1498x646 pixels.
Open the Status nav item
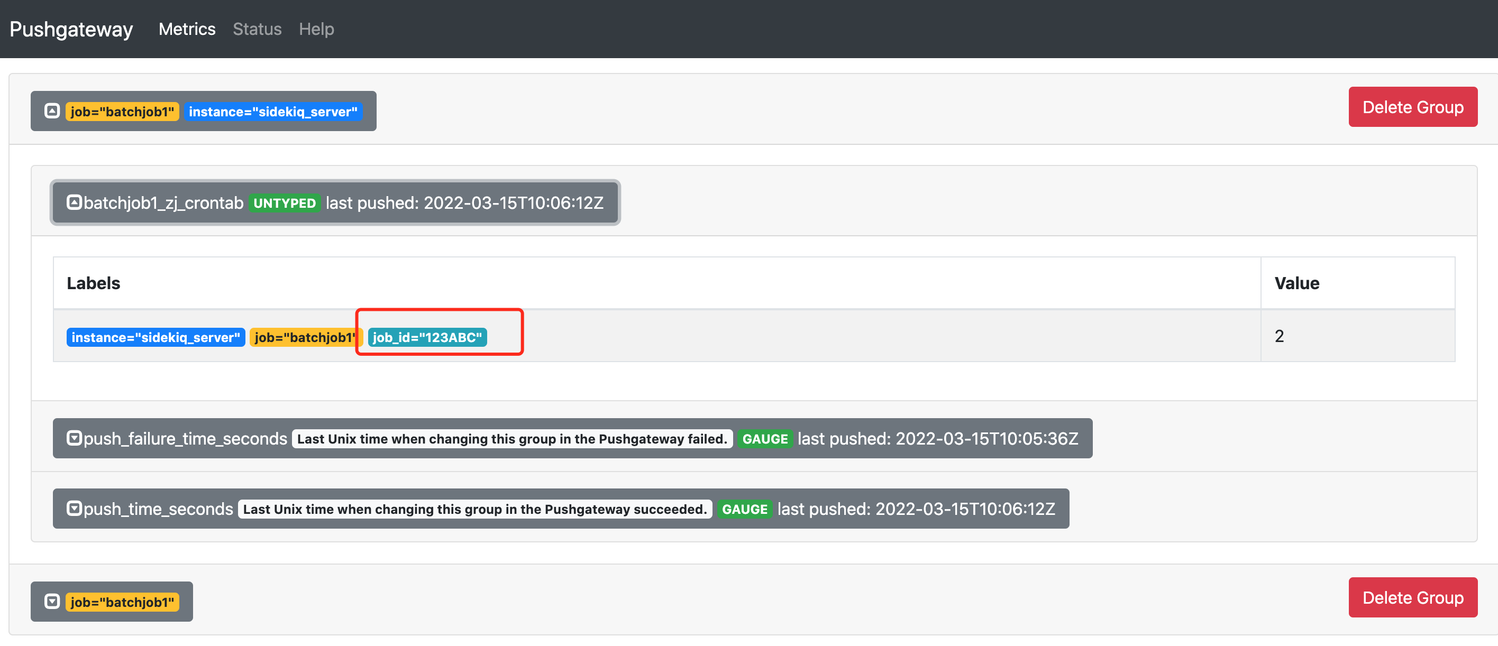pyautogui.click(x=257, y=29)
